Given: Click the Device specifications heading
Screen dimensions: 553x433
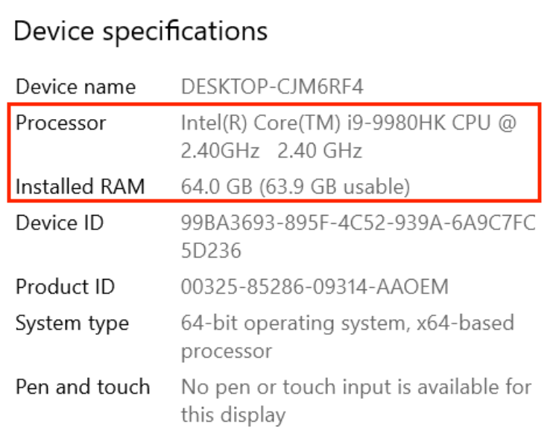Looking at the screenshot, I should pyautogui.click(x=140, y=32).
